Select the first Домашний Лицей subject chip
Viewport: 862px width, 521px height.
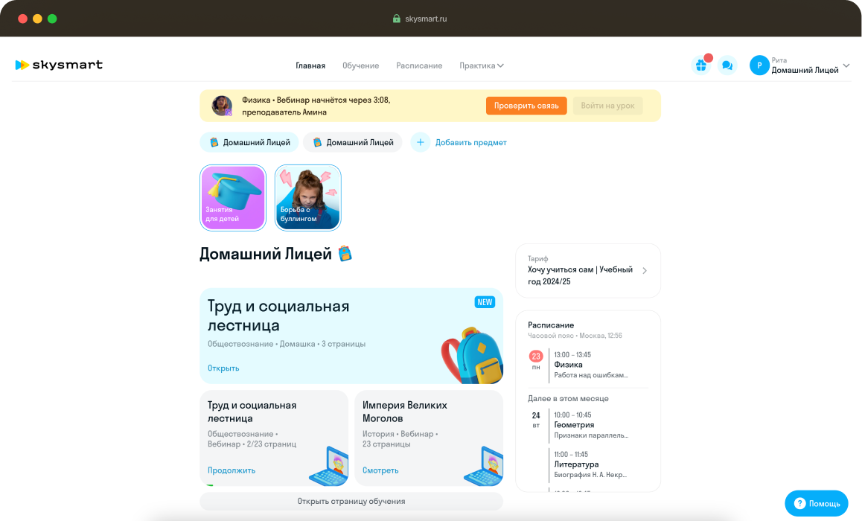[x=249, y=142]
